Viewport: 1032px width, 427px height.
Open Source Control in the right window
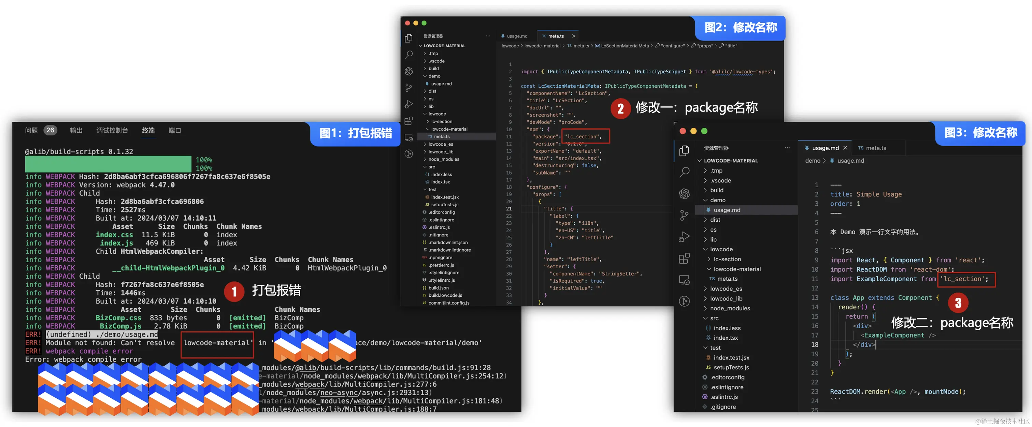684,215
